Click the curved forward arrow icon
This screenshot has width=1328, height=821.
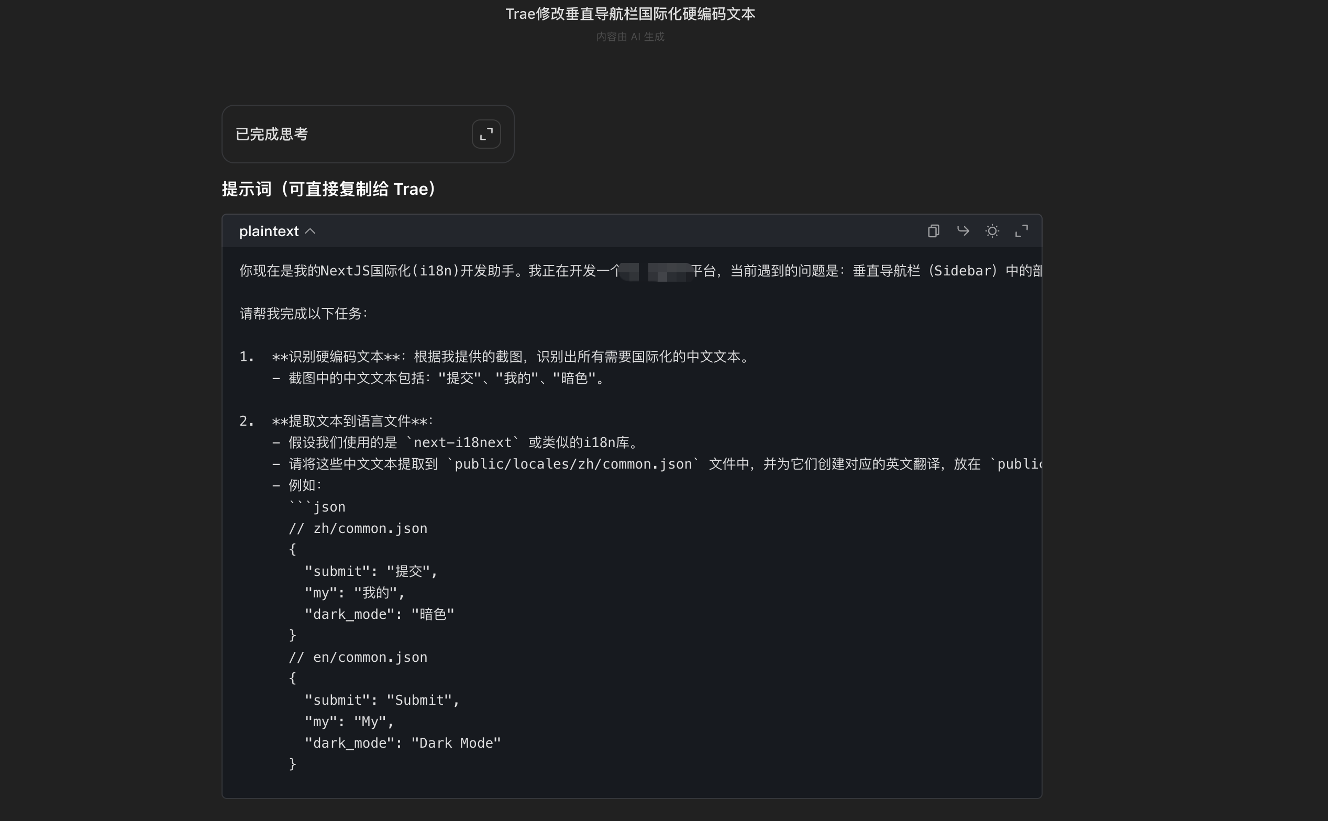tap(962, 231)
